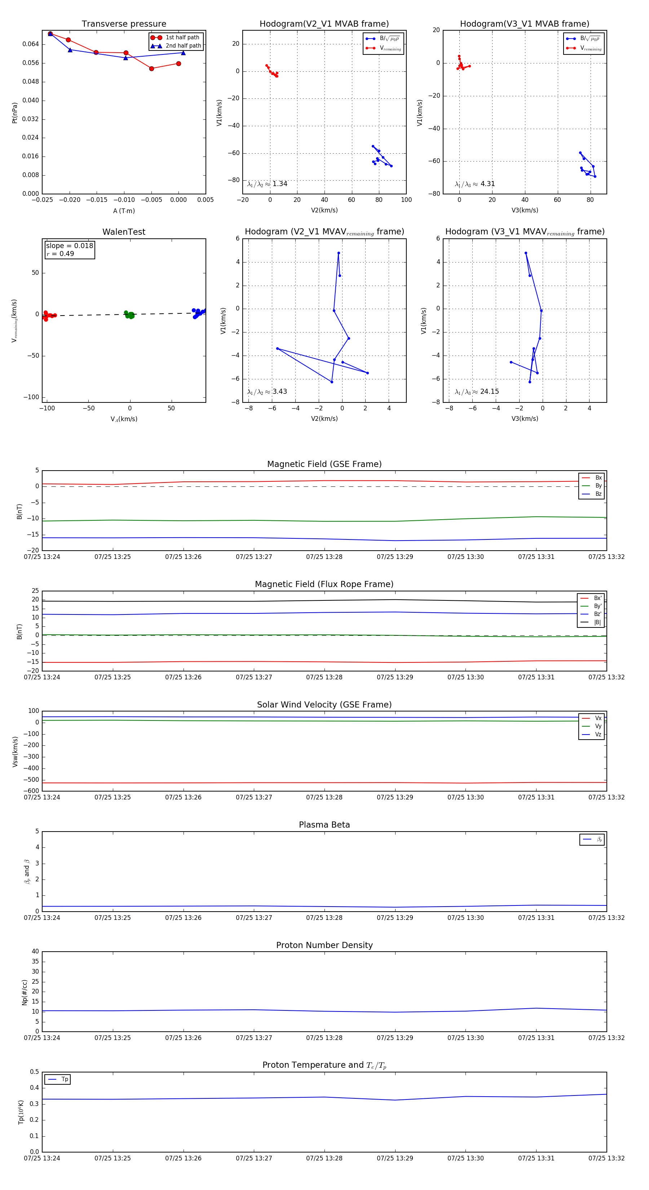This screenshot has height=1190, width=649.
Task: Click the λ1/λ3 ≈ 4.31 annotation
Action: pyautogui.click(x=475, y=184)
